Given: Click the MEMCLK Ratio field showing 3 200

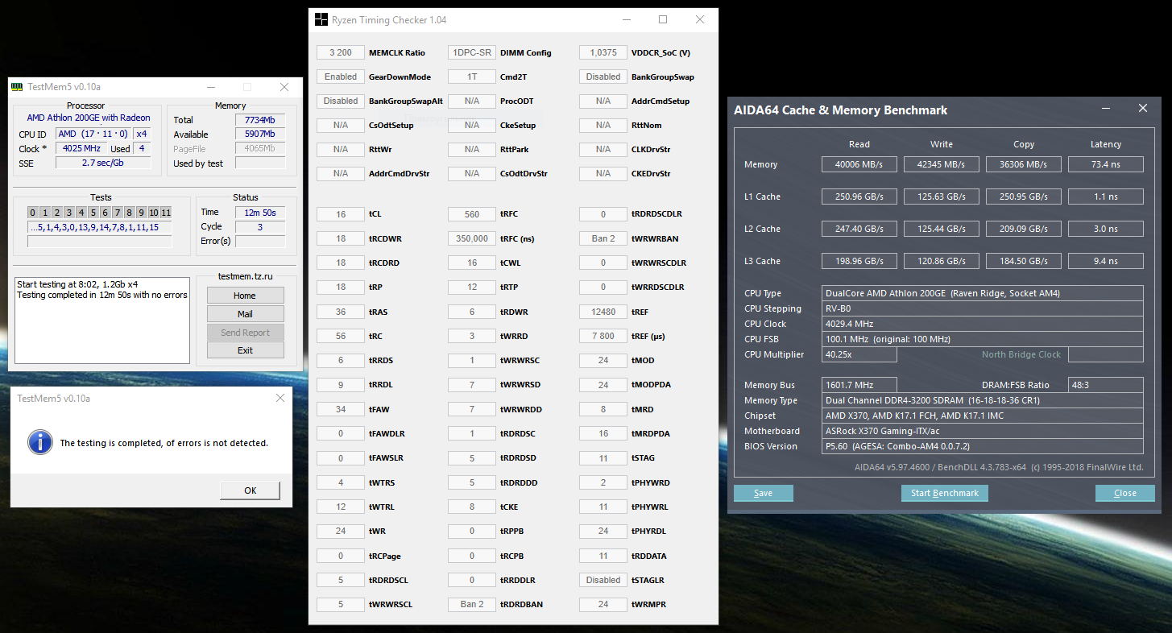Looking at the screenshot, I should (x=341, y=52).
